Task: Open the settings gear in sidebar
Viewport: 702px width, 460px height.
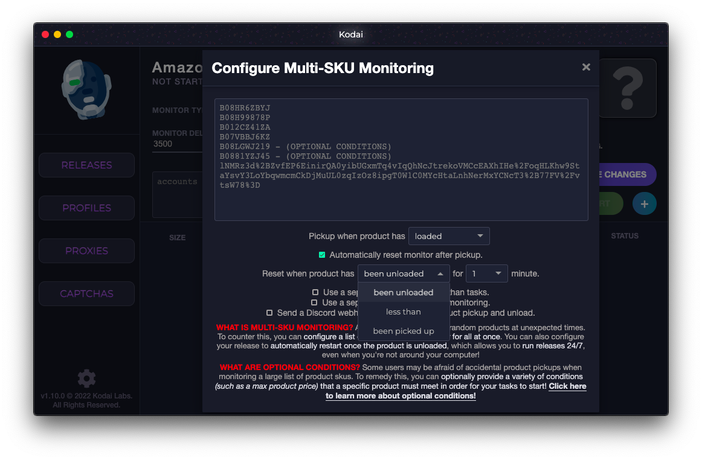Action: 86,378
